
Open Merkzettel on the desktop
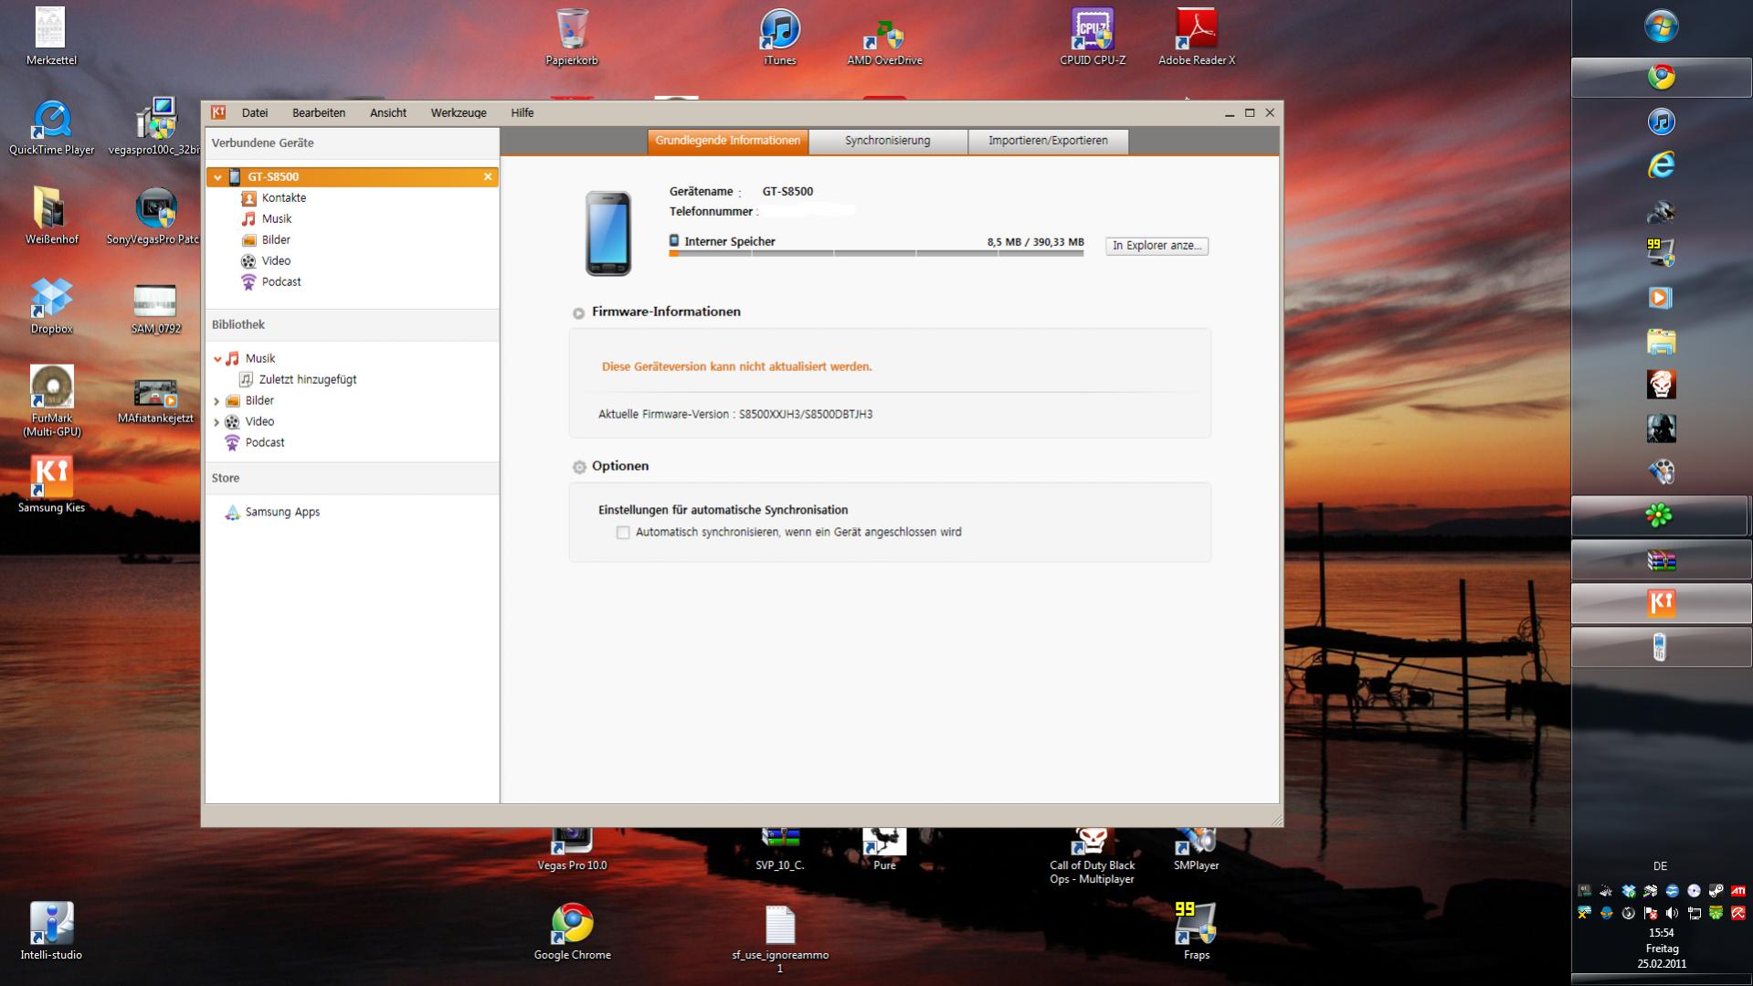[51, 37]
